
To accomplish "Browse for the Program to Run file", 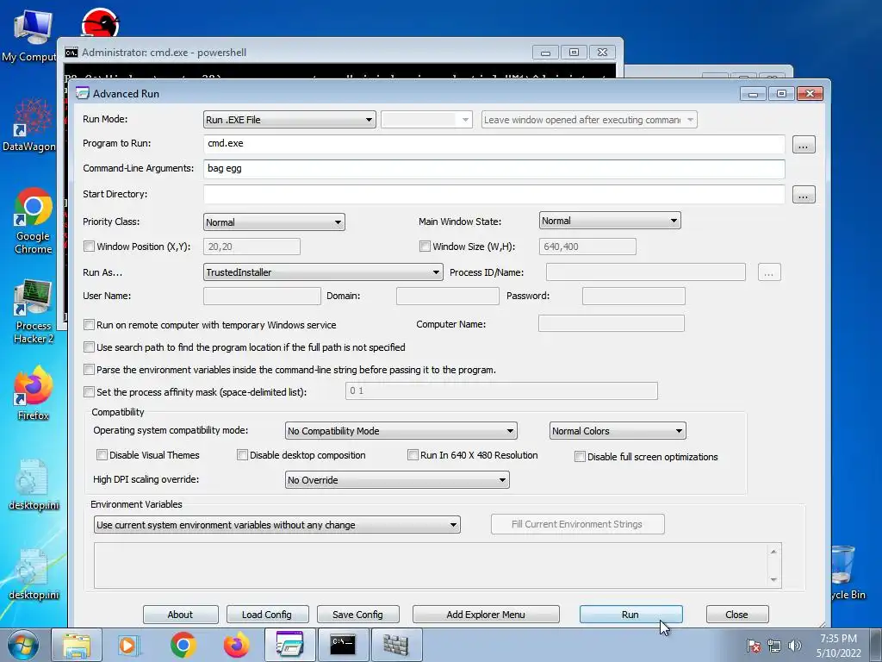I will [x=804, y=145].
